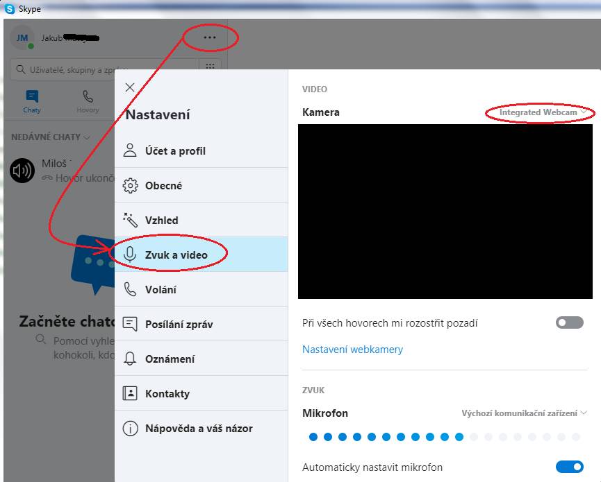Click the VIDEO section heading
The width and height of the screenshot is (601, 482).
point(314,89)
